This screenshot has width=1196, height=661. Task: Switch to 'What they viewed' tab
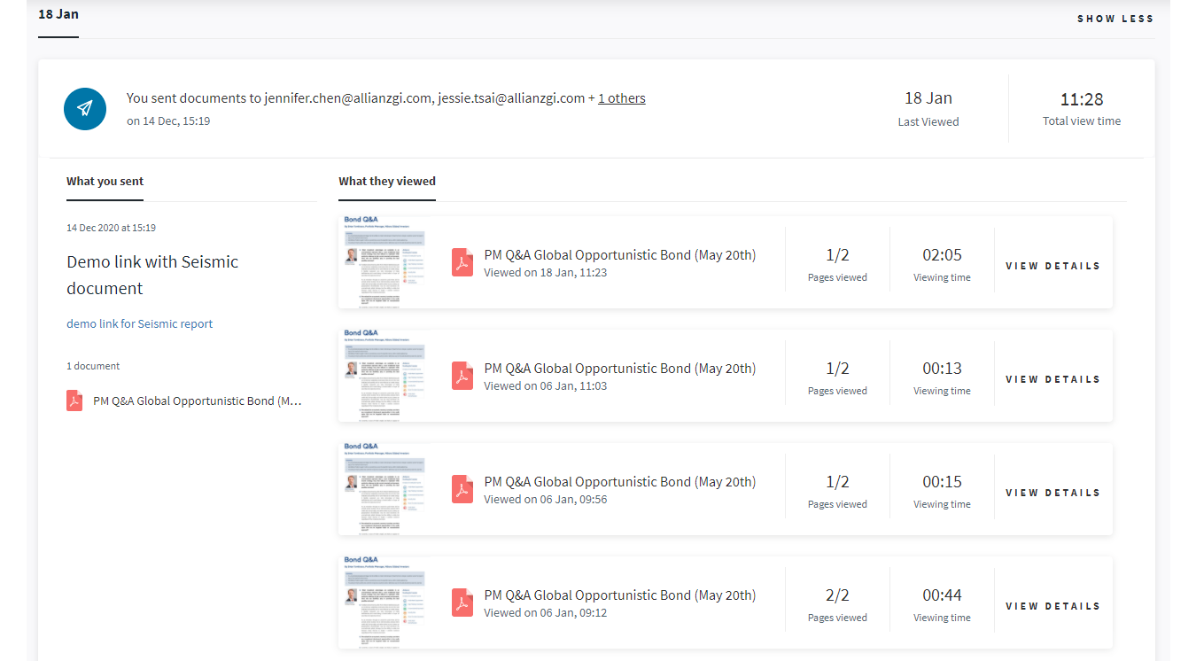coord(387,181)
